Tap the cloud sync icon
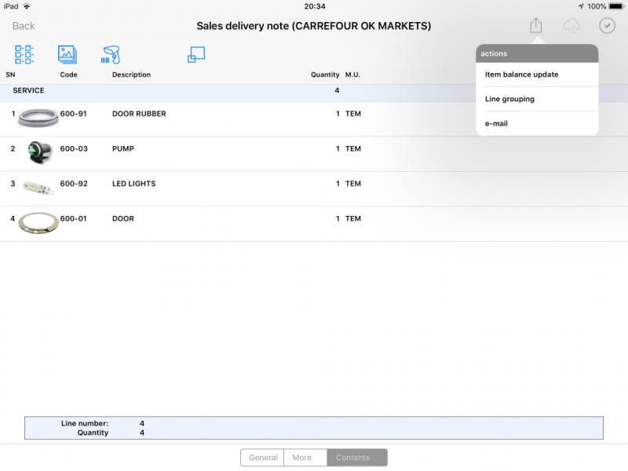The width and height of the screenshot is (628, 471). click(x=571, y=26)
